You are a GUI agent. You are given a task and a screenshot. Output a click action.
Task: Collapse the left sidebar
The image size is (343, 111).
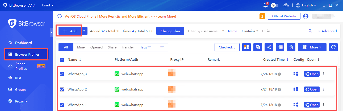click(x=52, y=32)
